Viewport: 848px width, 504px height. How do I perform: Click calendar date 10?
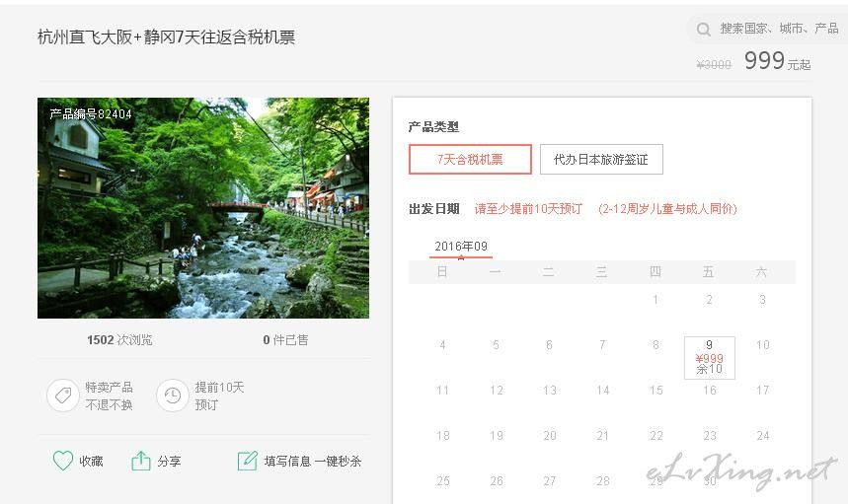click(762, 344)
